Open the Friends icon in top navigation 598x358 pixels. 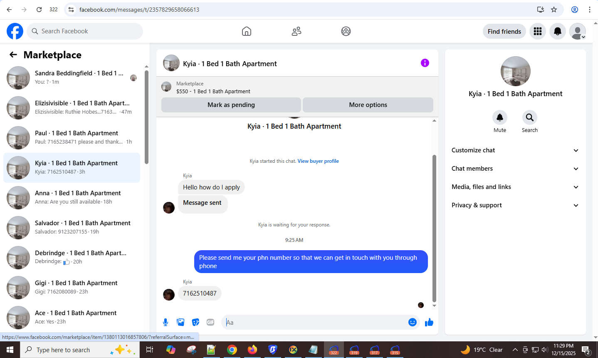(x=297, y=31)
